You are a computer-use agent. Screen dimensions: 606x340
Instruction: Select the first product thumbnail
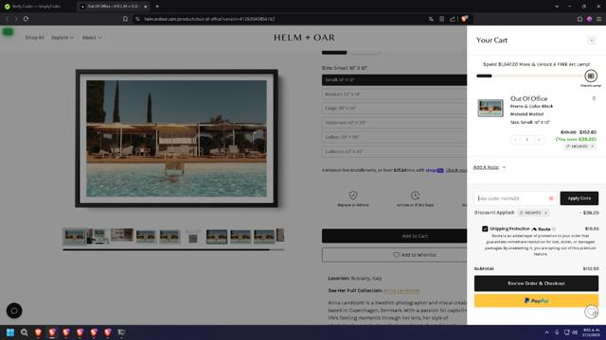tap(74, 236)
